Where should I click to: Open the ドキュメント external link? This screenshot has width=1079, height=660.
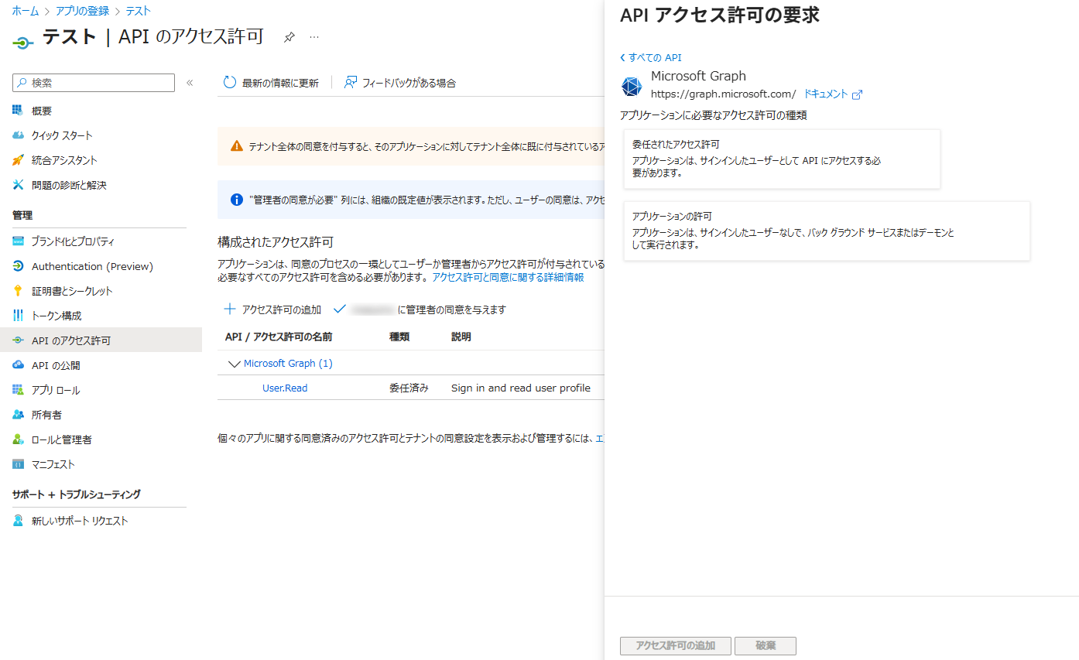[x=833, y=94]
